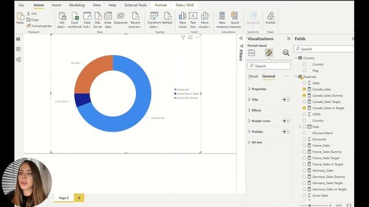Create a New measure
The image size is (369, 207).
pyautogui.click(x=222, y=20)
